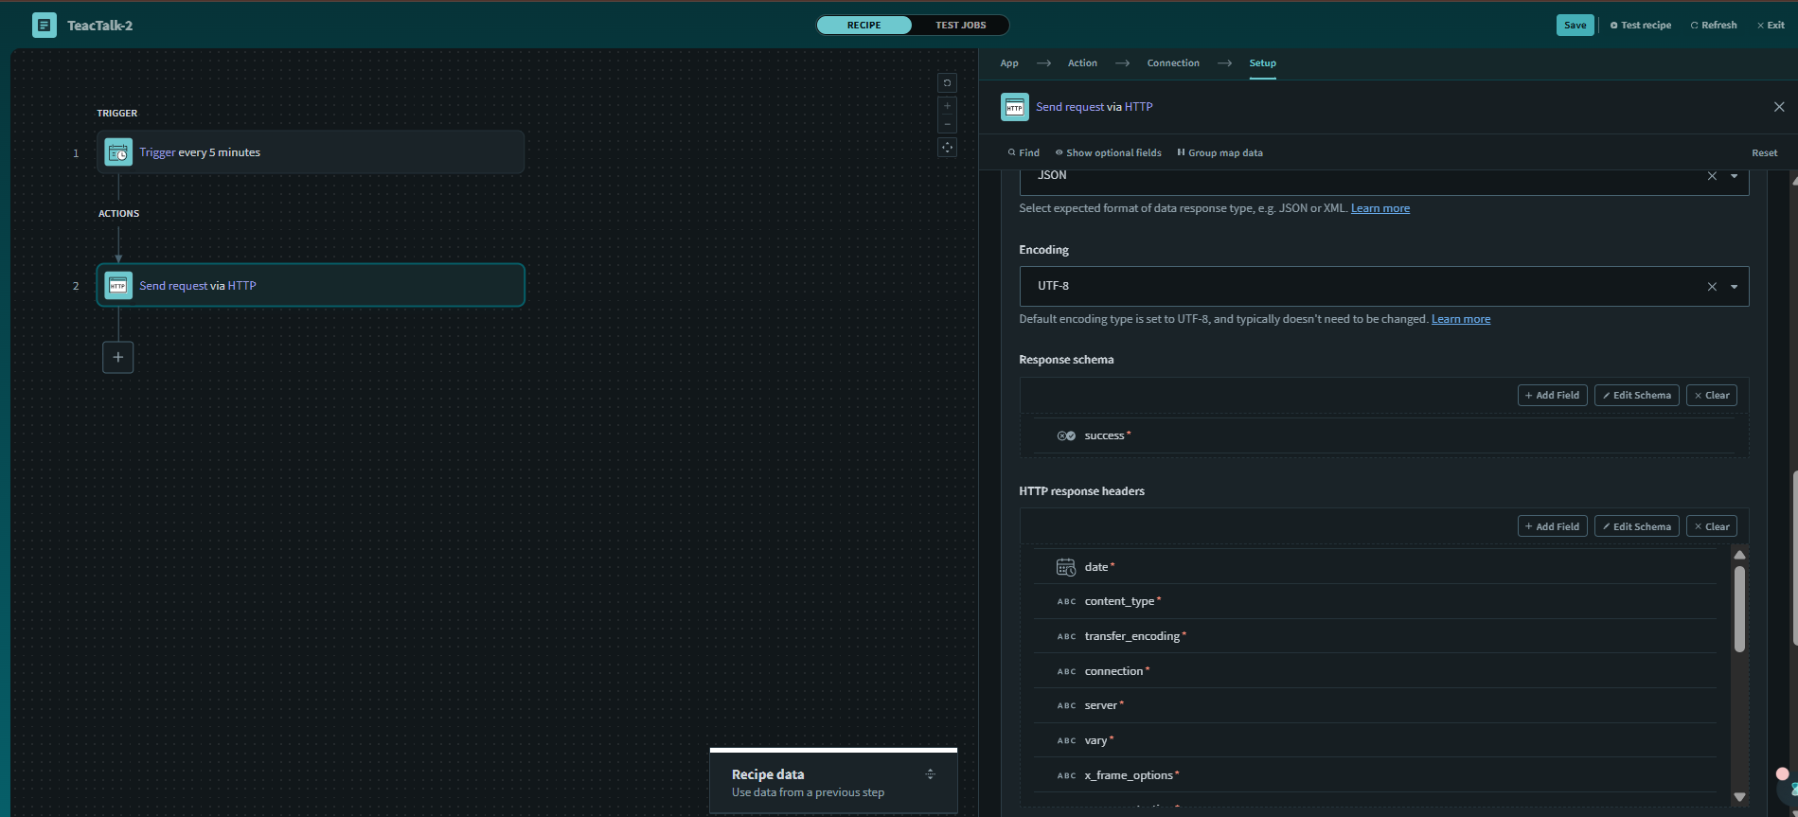Toggle Show optional fields

[1108, 153]
